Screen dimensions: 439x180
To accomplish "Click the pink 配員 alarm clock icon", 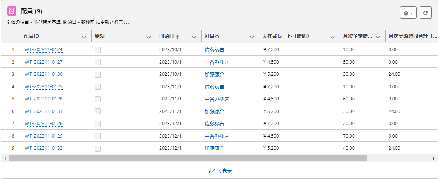I will click(x=12, y=11).
